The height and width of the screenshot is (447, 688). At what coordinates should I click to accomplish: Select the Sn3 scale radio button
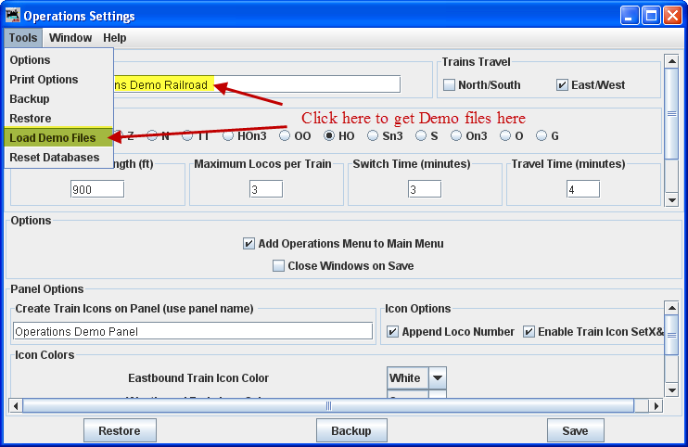(x=374, y=135)
